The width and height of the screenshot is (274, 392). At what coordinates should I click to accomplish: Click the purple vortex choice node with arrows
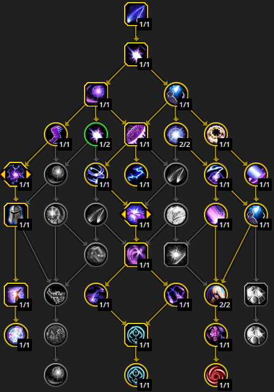coord(16,174)
